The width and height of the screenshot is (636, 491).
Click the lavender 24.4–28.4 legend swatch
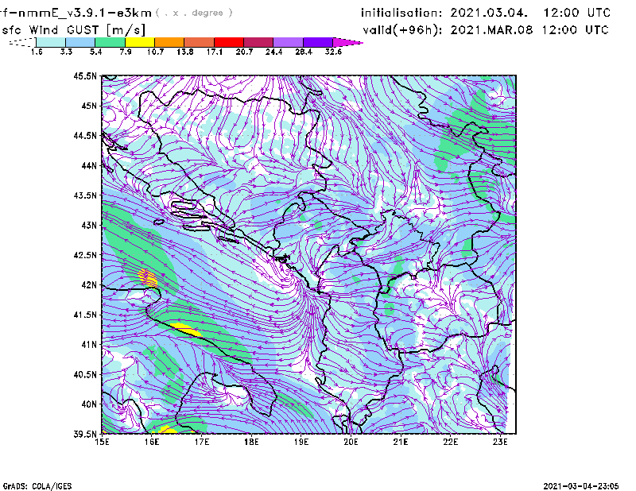click(x=288, y=42)
